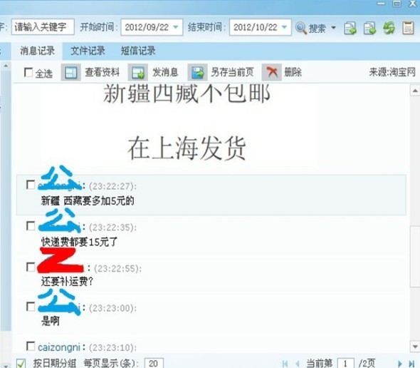Tick the 全选 select-all checkbox
Screen dimensions: 420x368
tap(28, 72)
